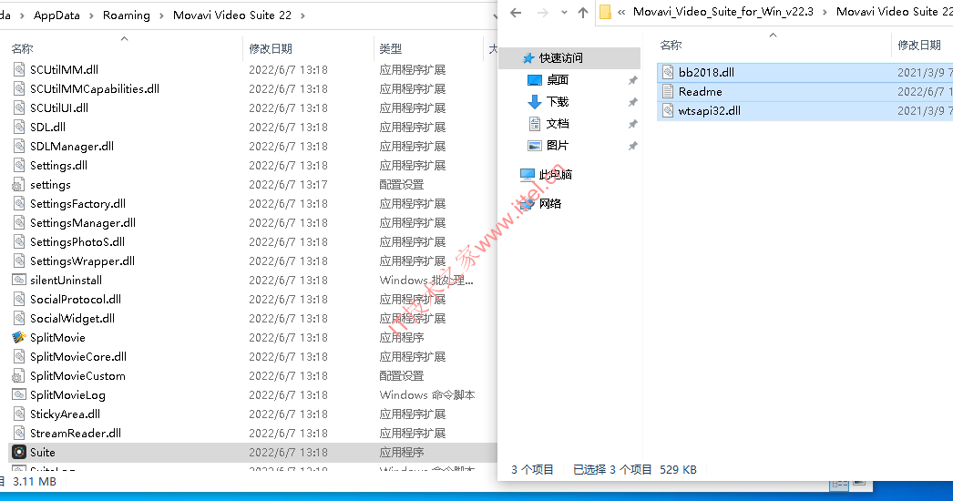Click Roaming in the address bar
This screenshot has height=501, width=953.
point(127,15)
